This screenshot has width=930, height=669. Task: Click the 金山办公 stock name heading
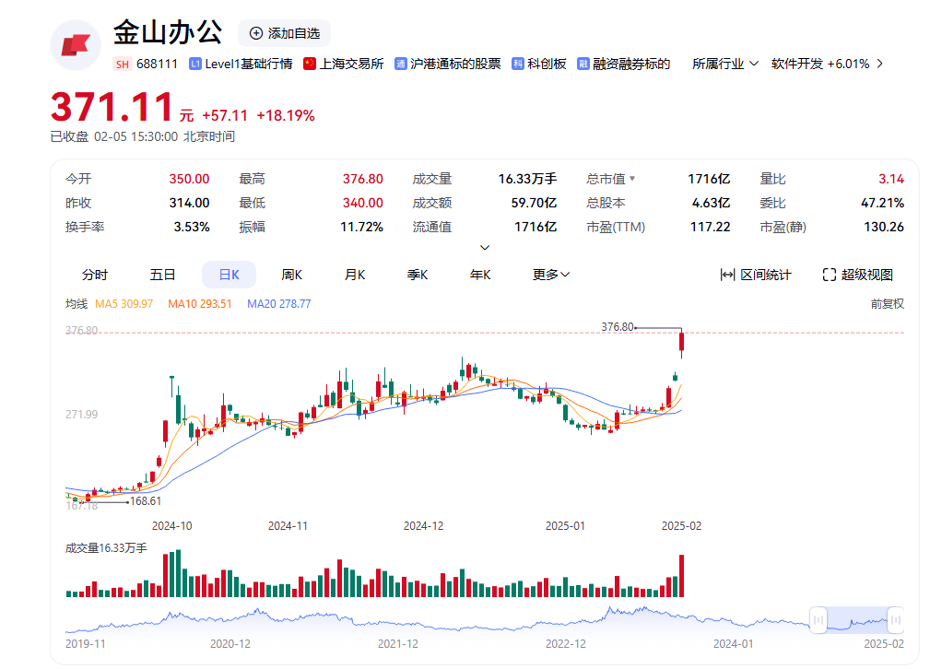point(168,32)
